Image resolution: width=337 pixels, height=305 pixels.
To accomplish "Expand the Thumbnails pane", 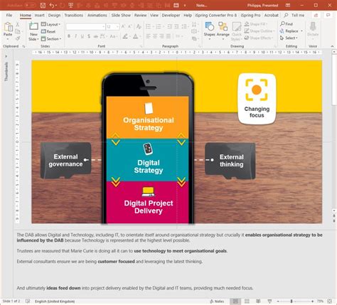I will [x=6, y=56].
